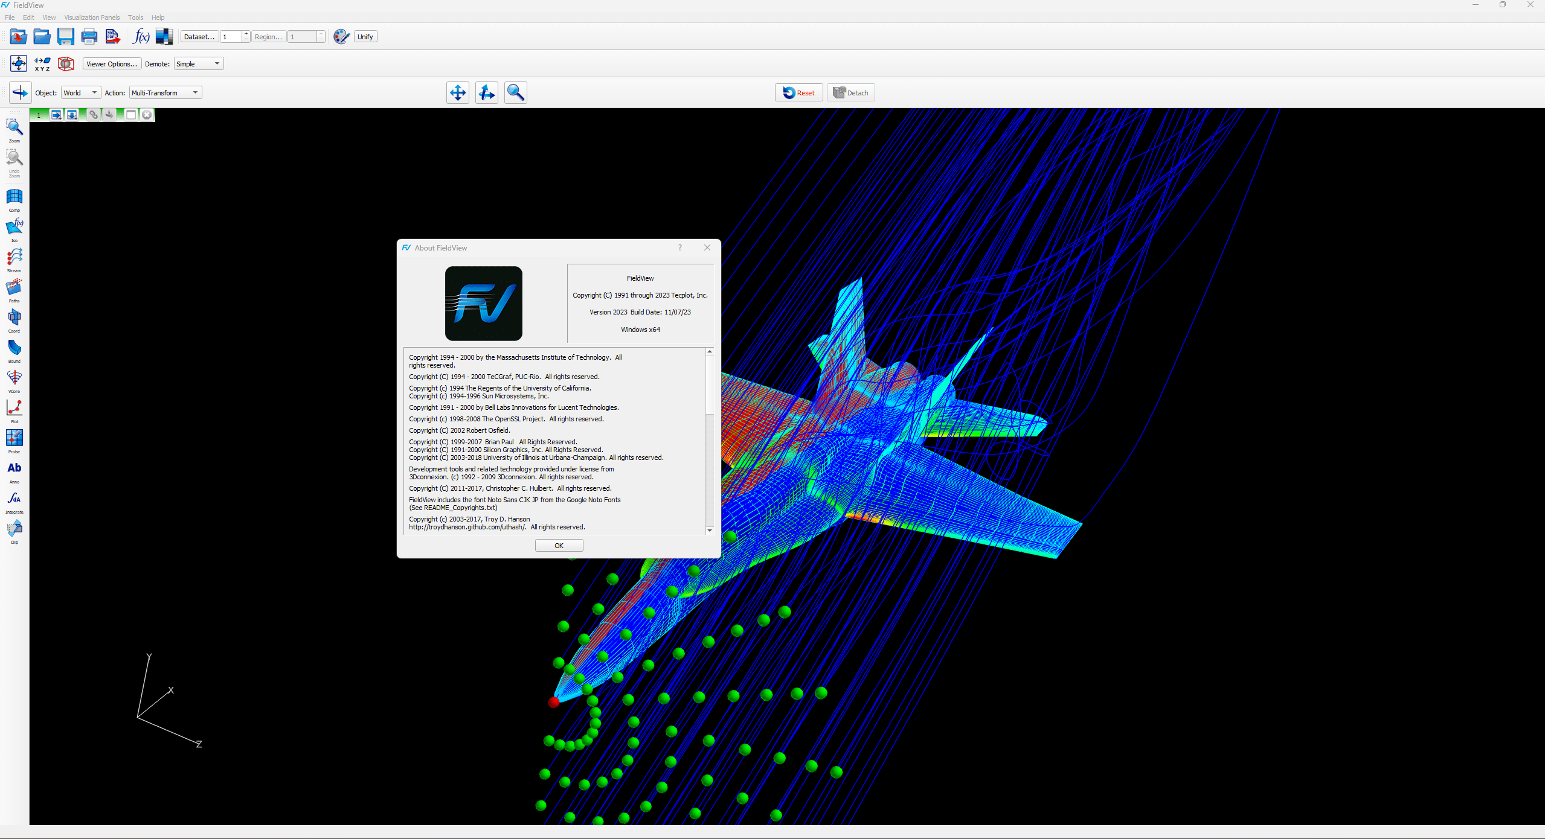This screenshot has height=839, width=1545.
Task: Open the Paths particle paths panel
Action: (x=14, y=291)
